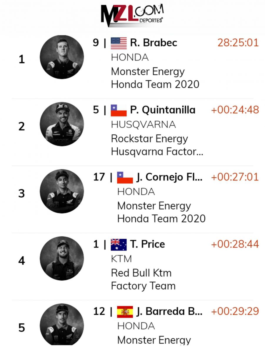Open J. Cornejo's rider portrait

click(62, 191)
